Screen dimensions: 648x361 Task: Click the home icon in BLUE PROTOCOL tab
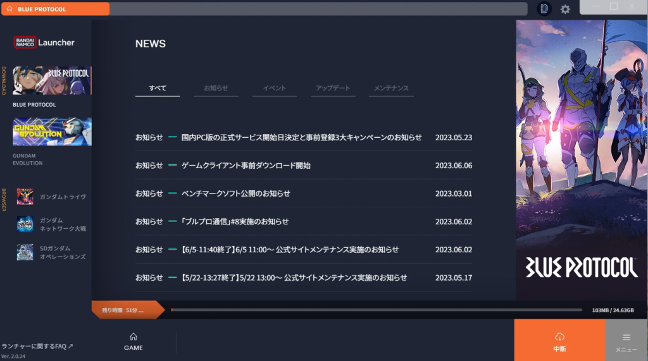[9, 9]
